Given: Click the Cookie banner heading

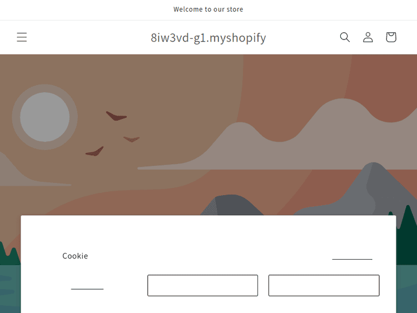Looking at the screenshot, I should tap(75, 256).
